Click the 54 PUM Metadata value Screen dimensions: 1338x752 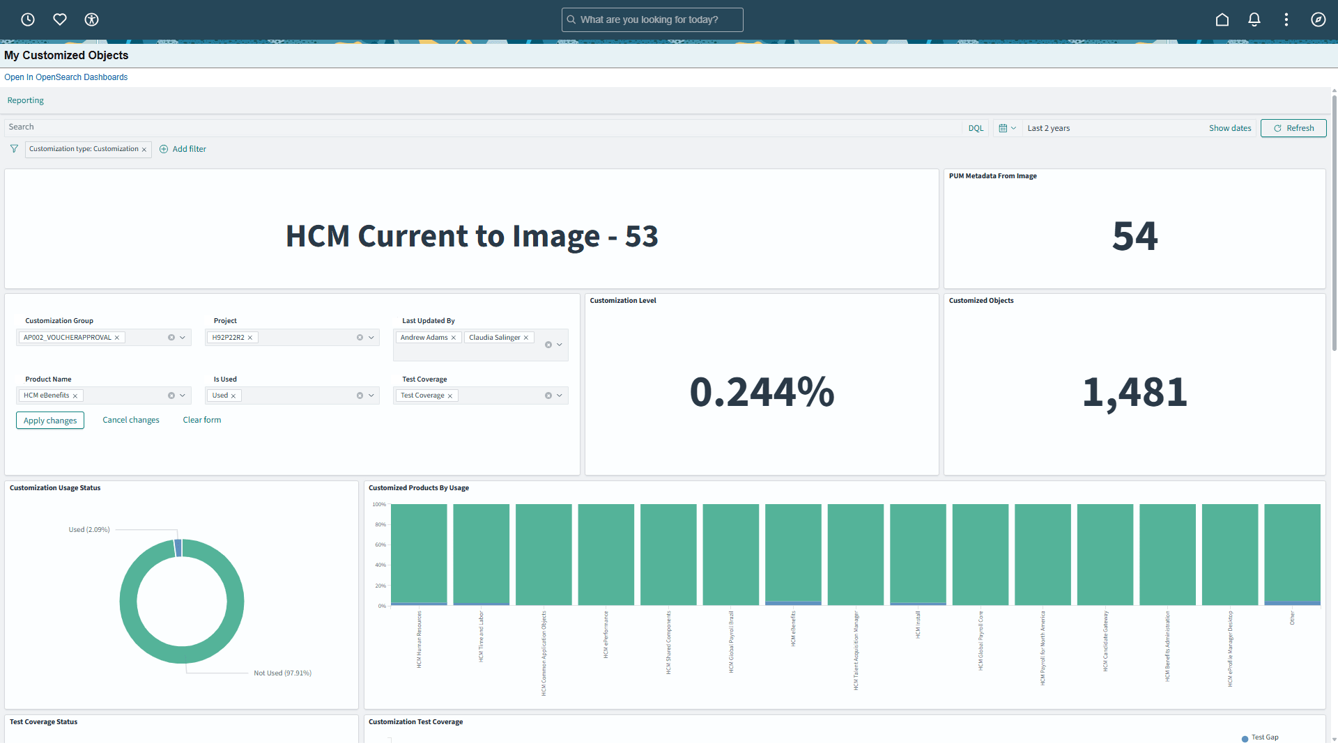[x=1135, y=236]
